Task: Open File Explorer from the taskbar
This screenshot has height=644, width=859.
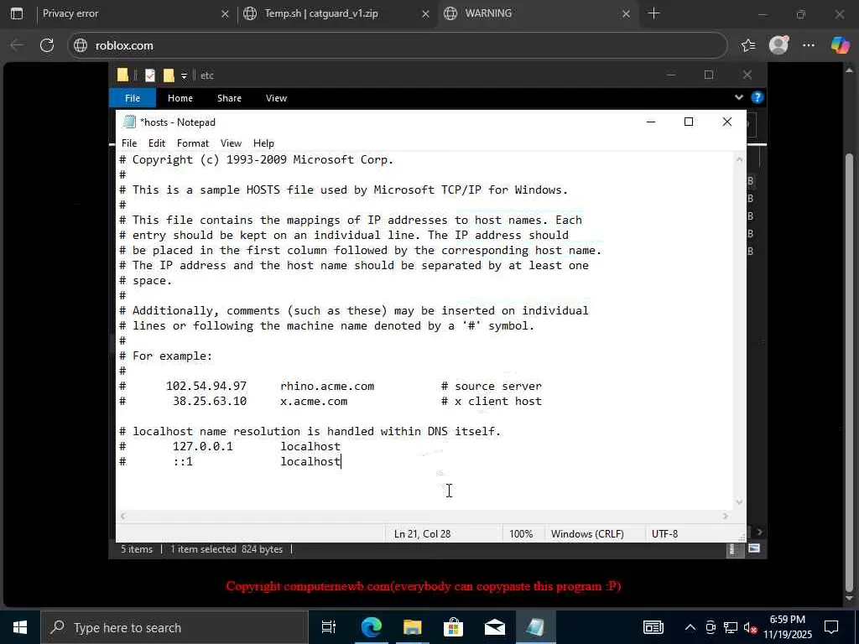Action: (412, 627)
